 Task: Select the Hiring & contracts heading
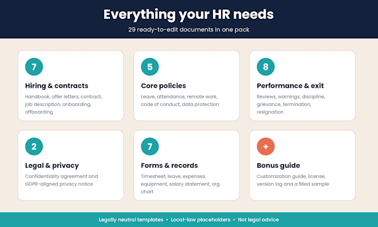point(57,85)
